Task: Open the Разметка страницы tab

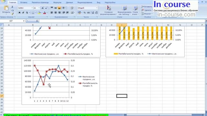Action: coord(40,2)
